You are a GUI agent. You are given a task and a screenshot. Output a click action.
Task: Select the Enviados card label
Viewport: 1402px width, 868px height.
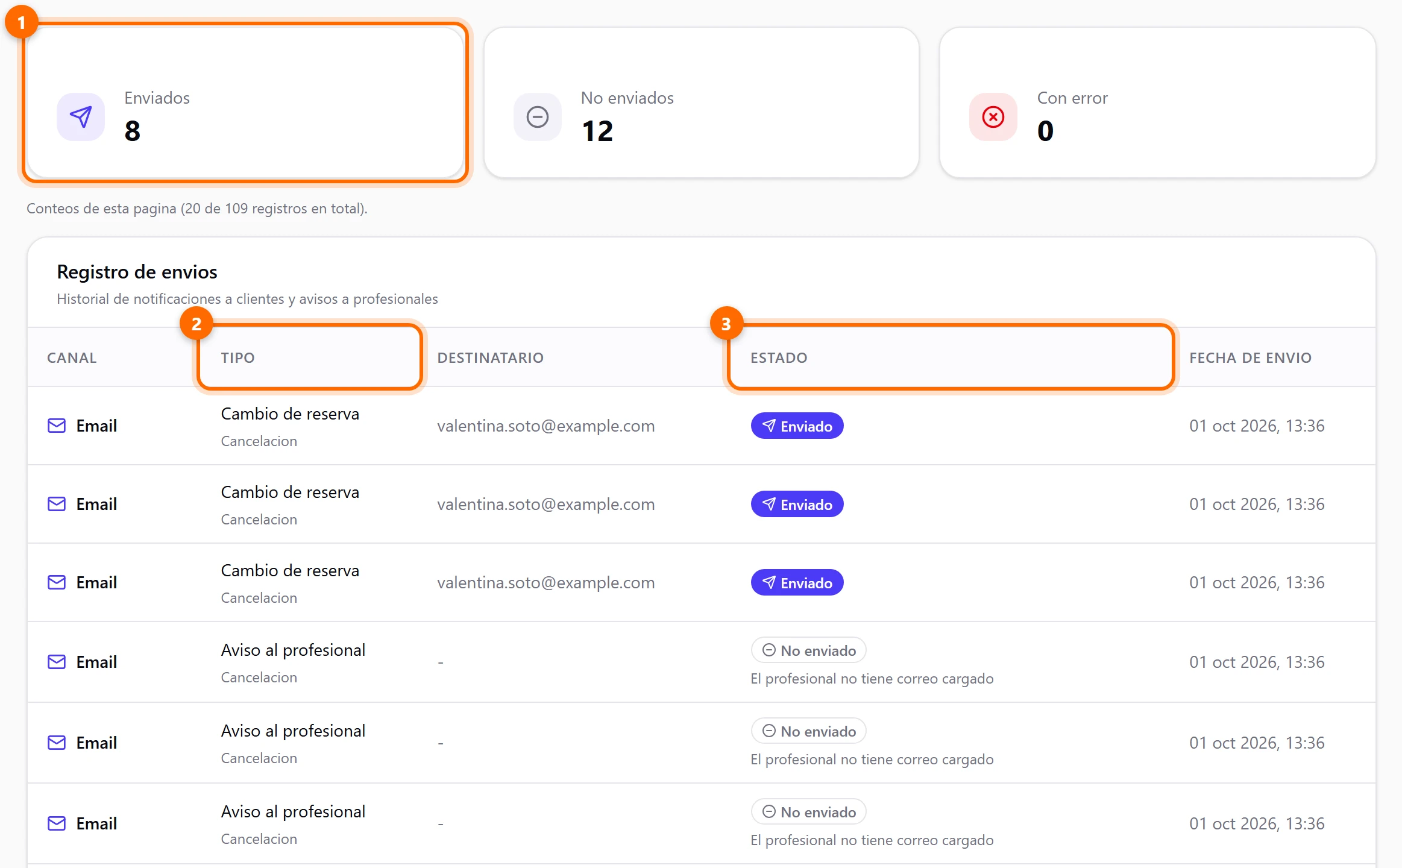coord(157,98)
